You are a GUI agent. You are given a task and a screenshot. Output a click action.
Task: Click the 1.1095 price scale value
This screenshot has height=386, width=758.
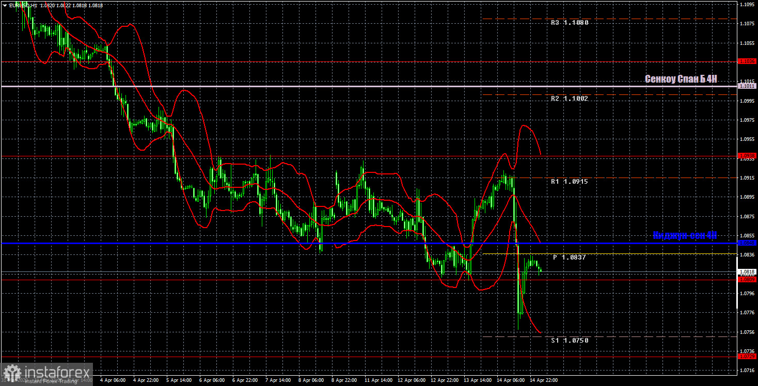(748, 4)
